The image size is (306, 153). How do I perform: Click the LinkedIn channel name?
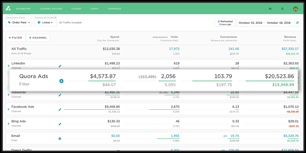18,63
